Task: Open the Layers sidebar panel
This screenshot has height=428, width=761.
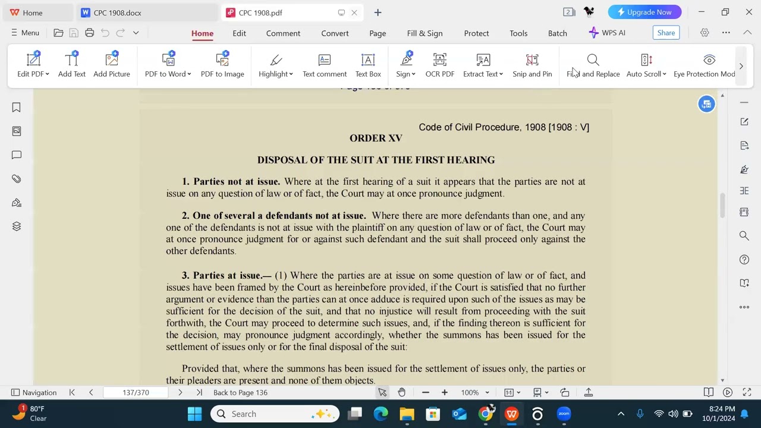Action: [x=17, y=226]
